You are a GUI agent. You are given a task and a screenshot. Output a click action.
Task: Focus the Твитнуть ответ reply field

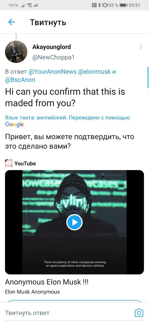tap(68, 313)
